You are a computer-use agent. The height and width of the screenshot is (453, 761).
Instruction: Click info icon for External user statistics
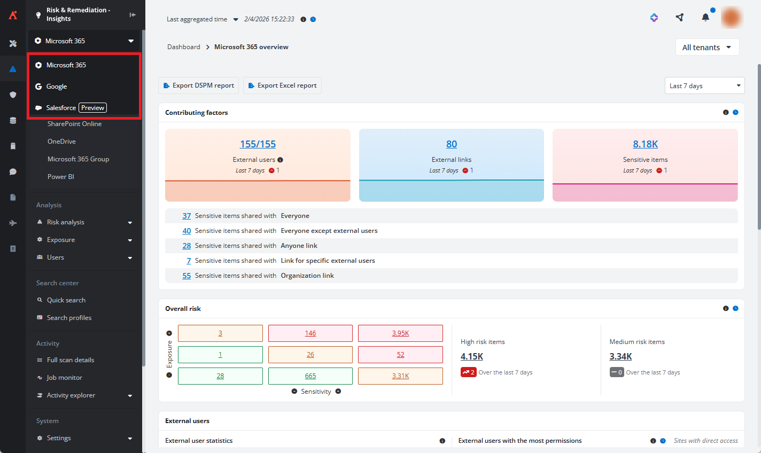pos(442,441)
